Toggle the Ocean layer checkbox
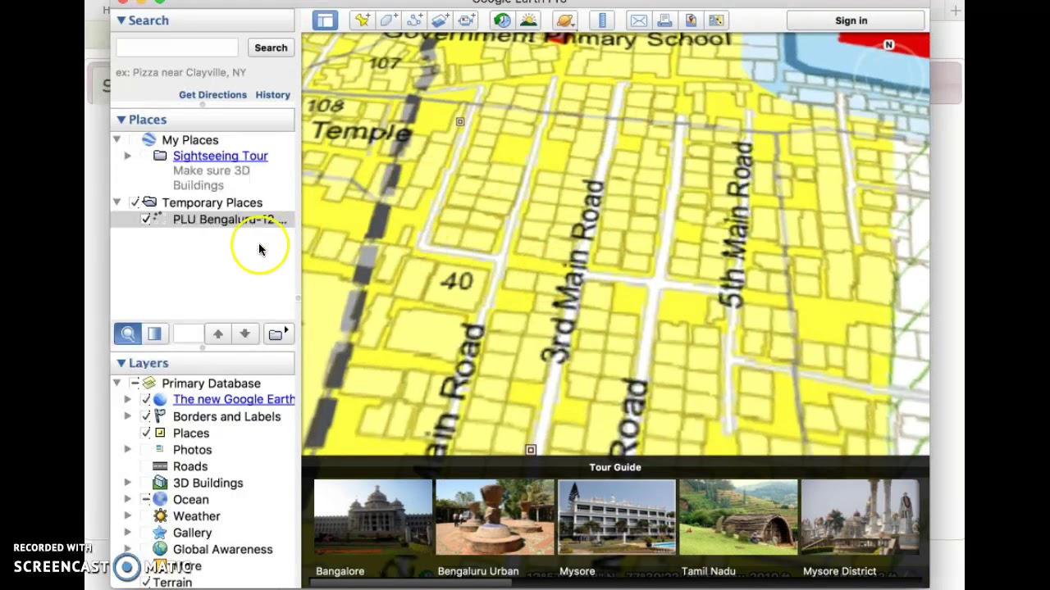This screenshot has width=1050, height=590. (x=146, y=499)
